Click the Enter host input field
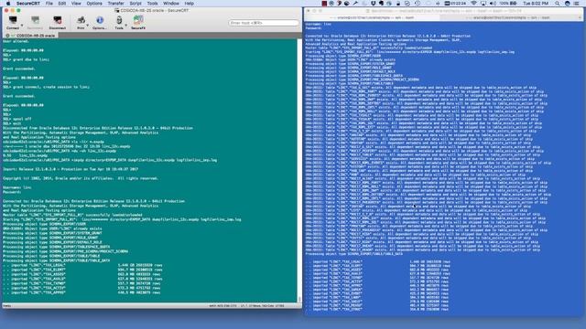 [x=264, y=23]
